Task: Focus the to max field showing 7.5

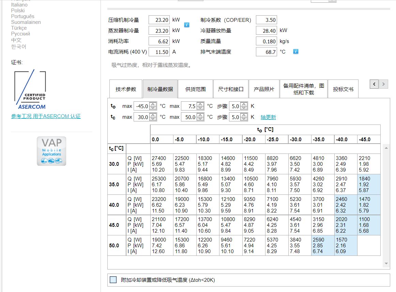Action: click(x=189, y=106)
